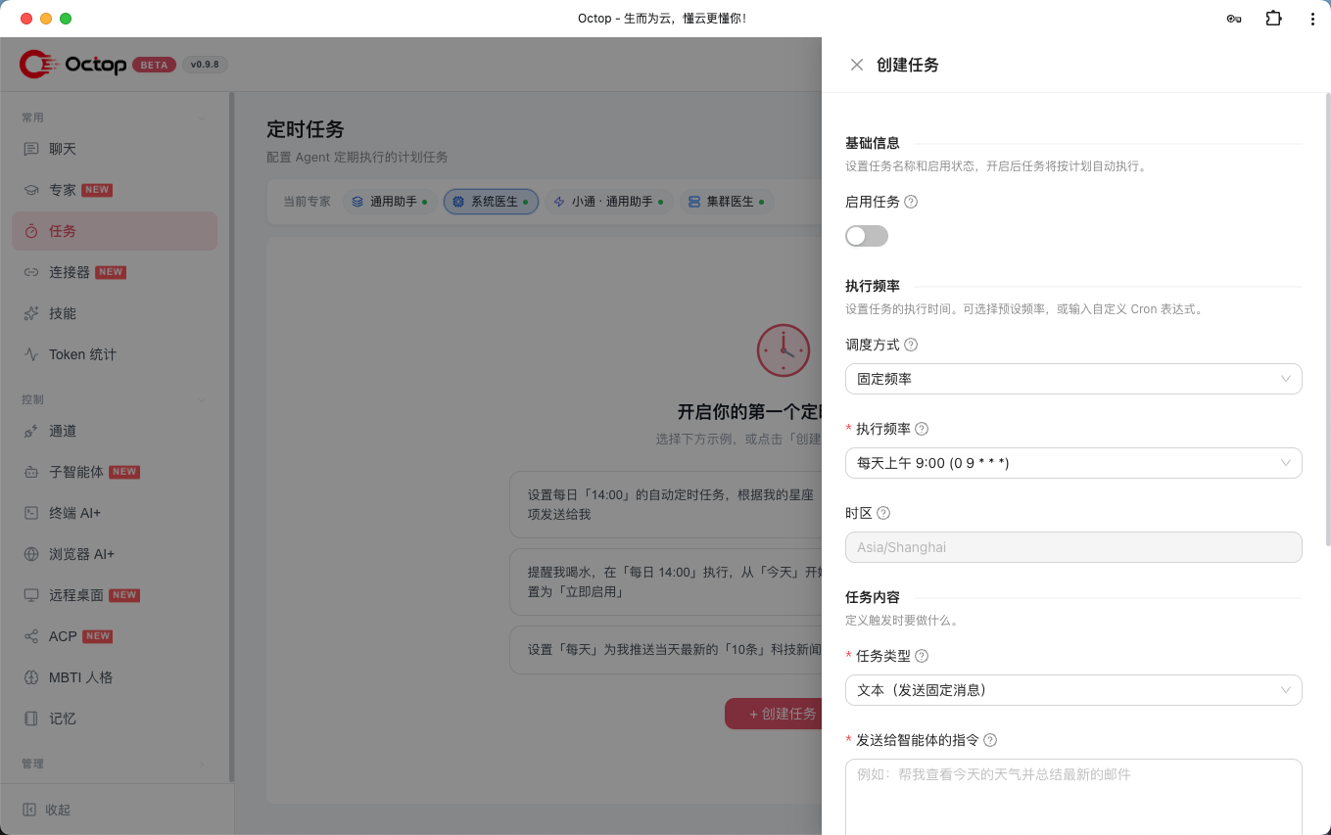Click the Octop logo
Viewport: 1331px width, 835px height.
pyautogui.click(x=72, y=65)
